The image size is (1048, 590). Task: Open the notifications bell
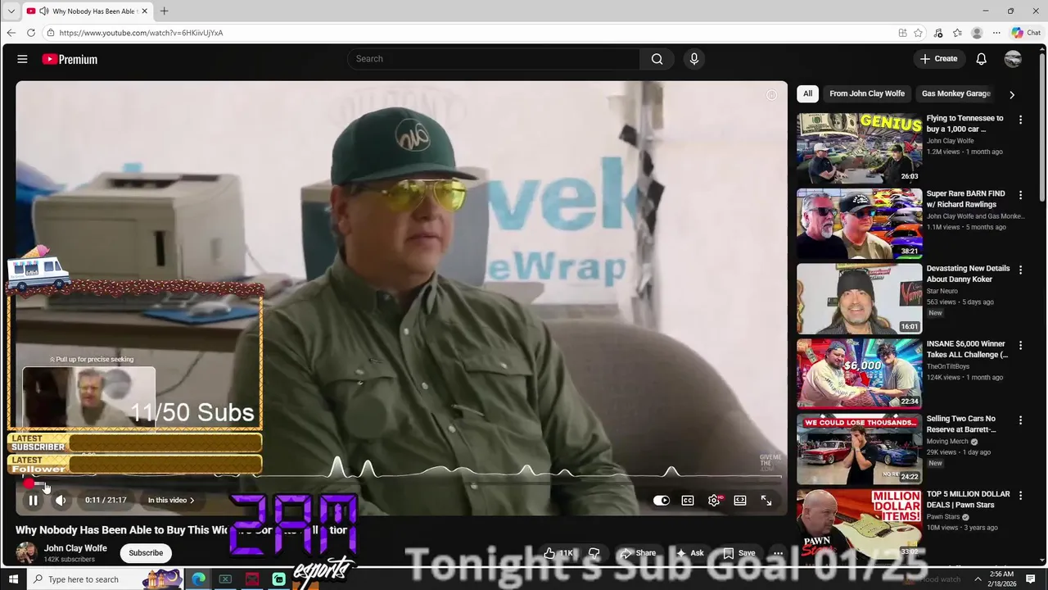(x=981, y=59)
